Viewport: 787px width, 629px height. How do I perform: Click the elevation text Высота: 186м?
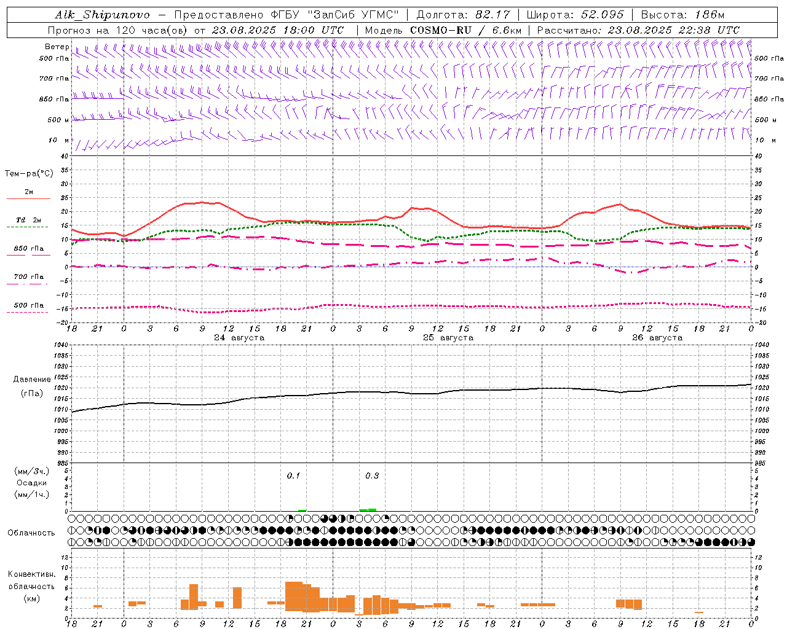[x=684, y=15]
